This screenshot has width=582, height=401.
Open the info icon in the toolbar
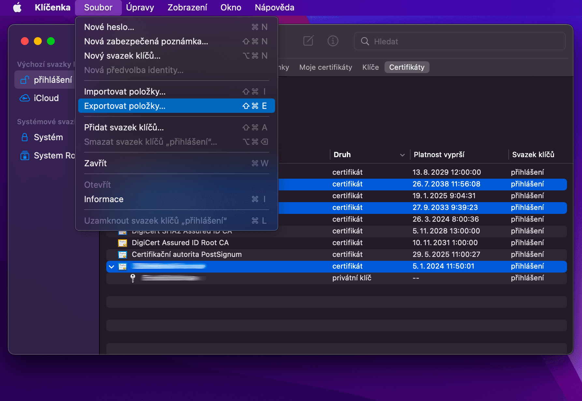click(x=333, y=41)
